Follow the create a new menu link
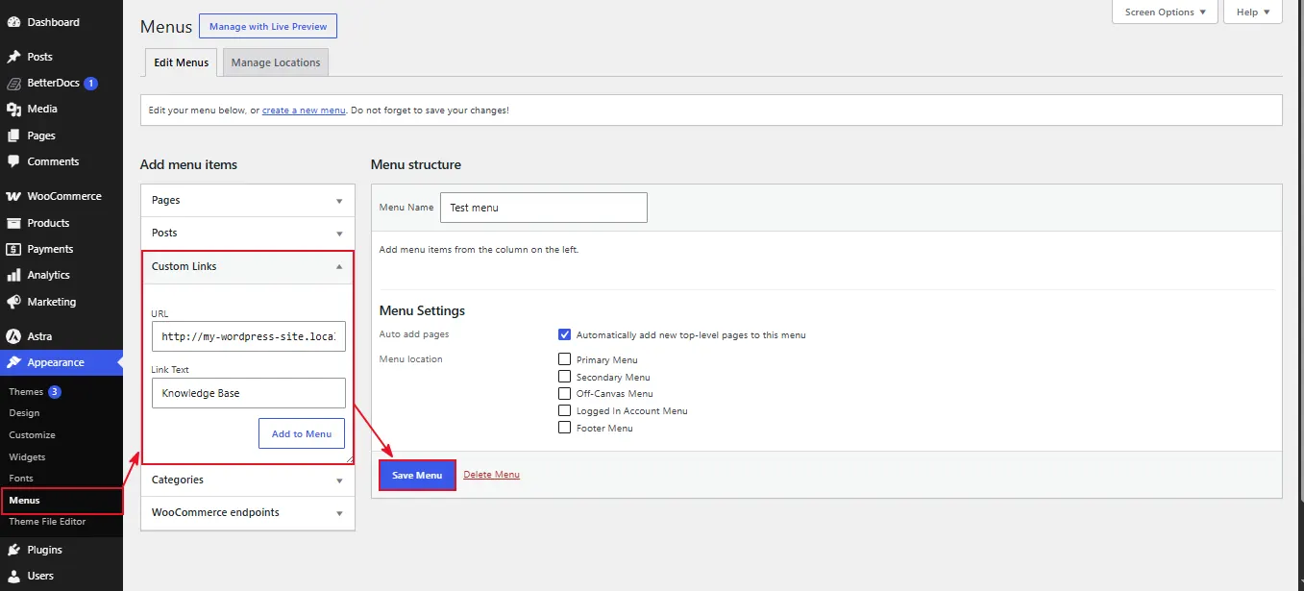The image size is (1304, 591). tap(304, 111)
